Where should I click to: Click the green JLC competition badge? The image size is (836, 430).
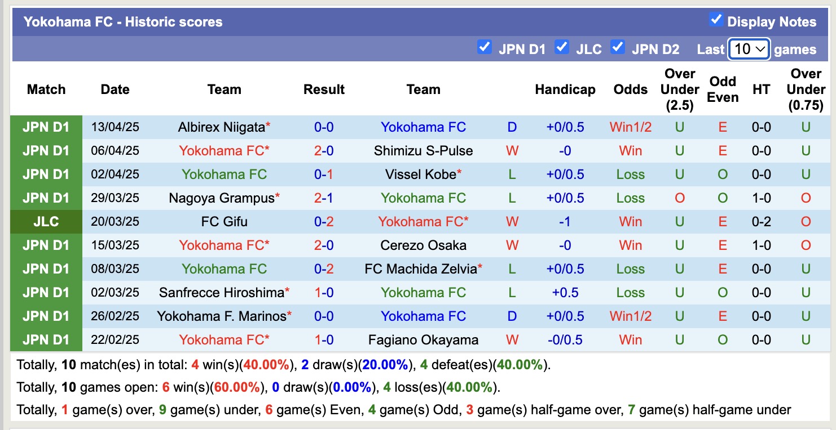(46, 221)
